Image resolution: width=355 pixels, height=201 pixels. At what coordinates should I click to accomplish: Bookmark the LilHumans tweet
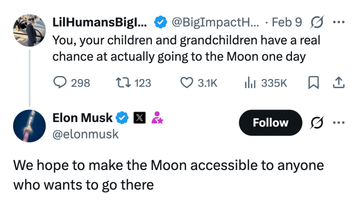313,82
